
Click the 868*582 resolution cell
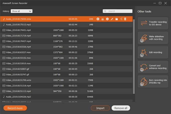coord(57,36)
